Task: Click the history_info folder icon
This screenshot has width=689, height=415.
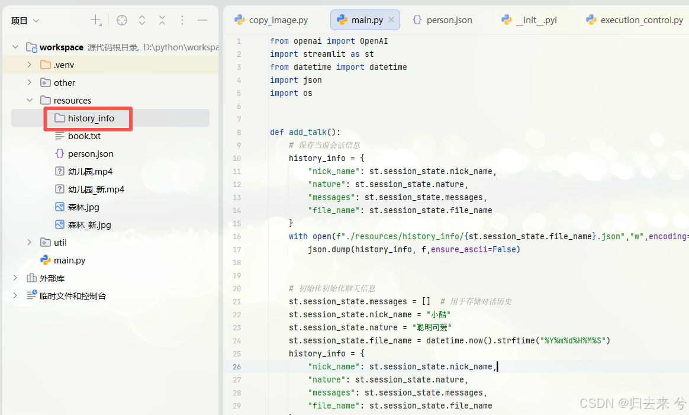Action: [59, 118]
